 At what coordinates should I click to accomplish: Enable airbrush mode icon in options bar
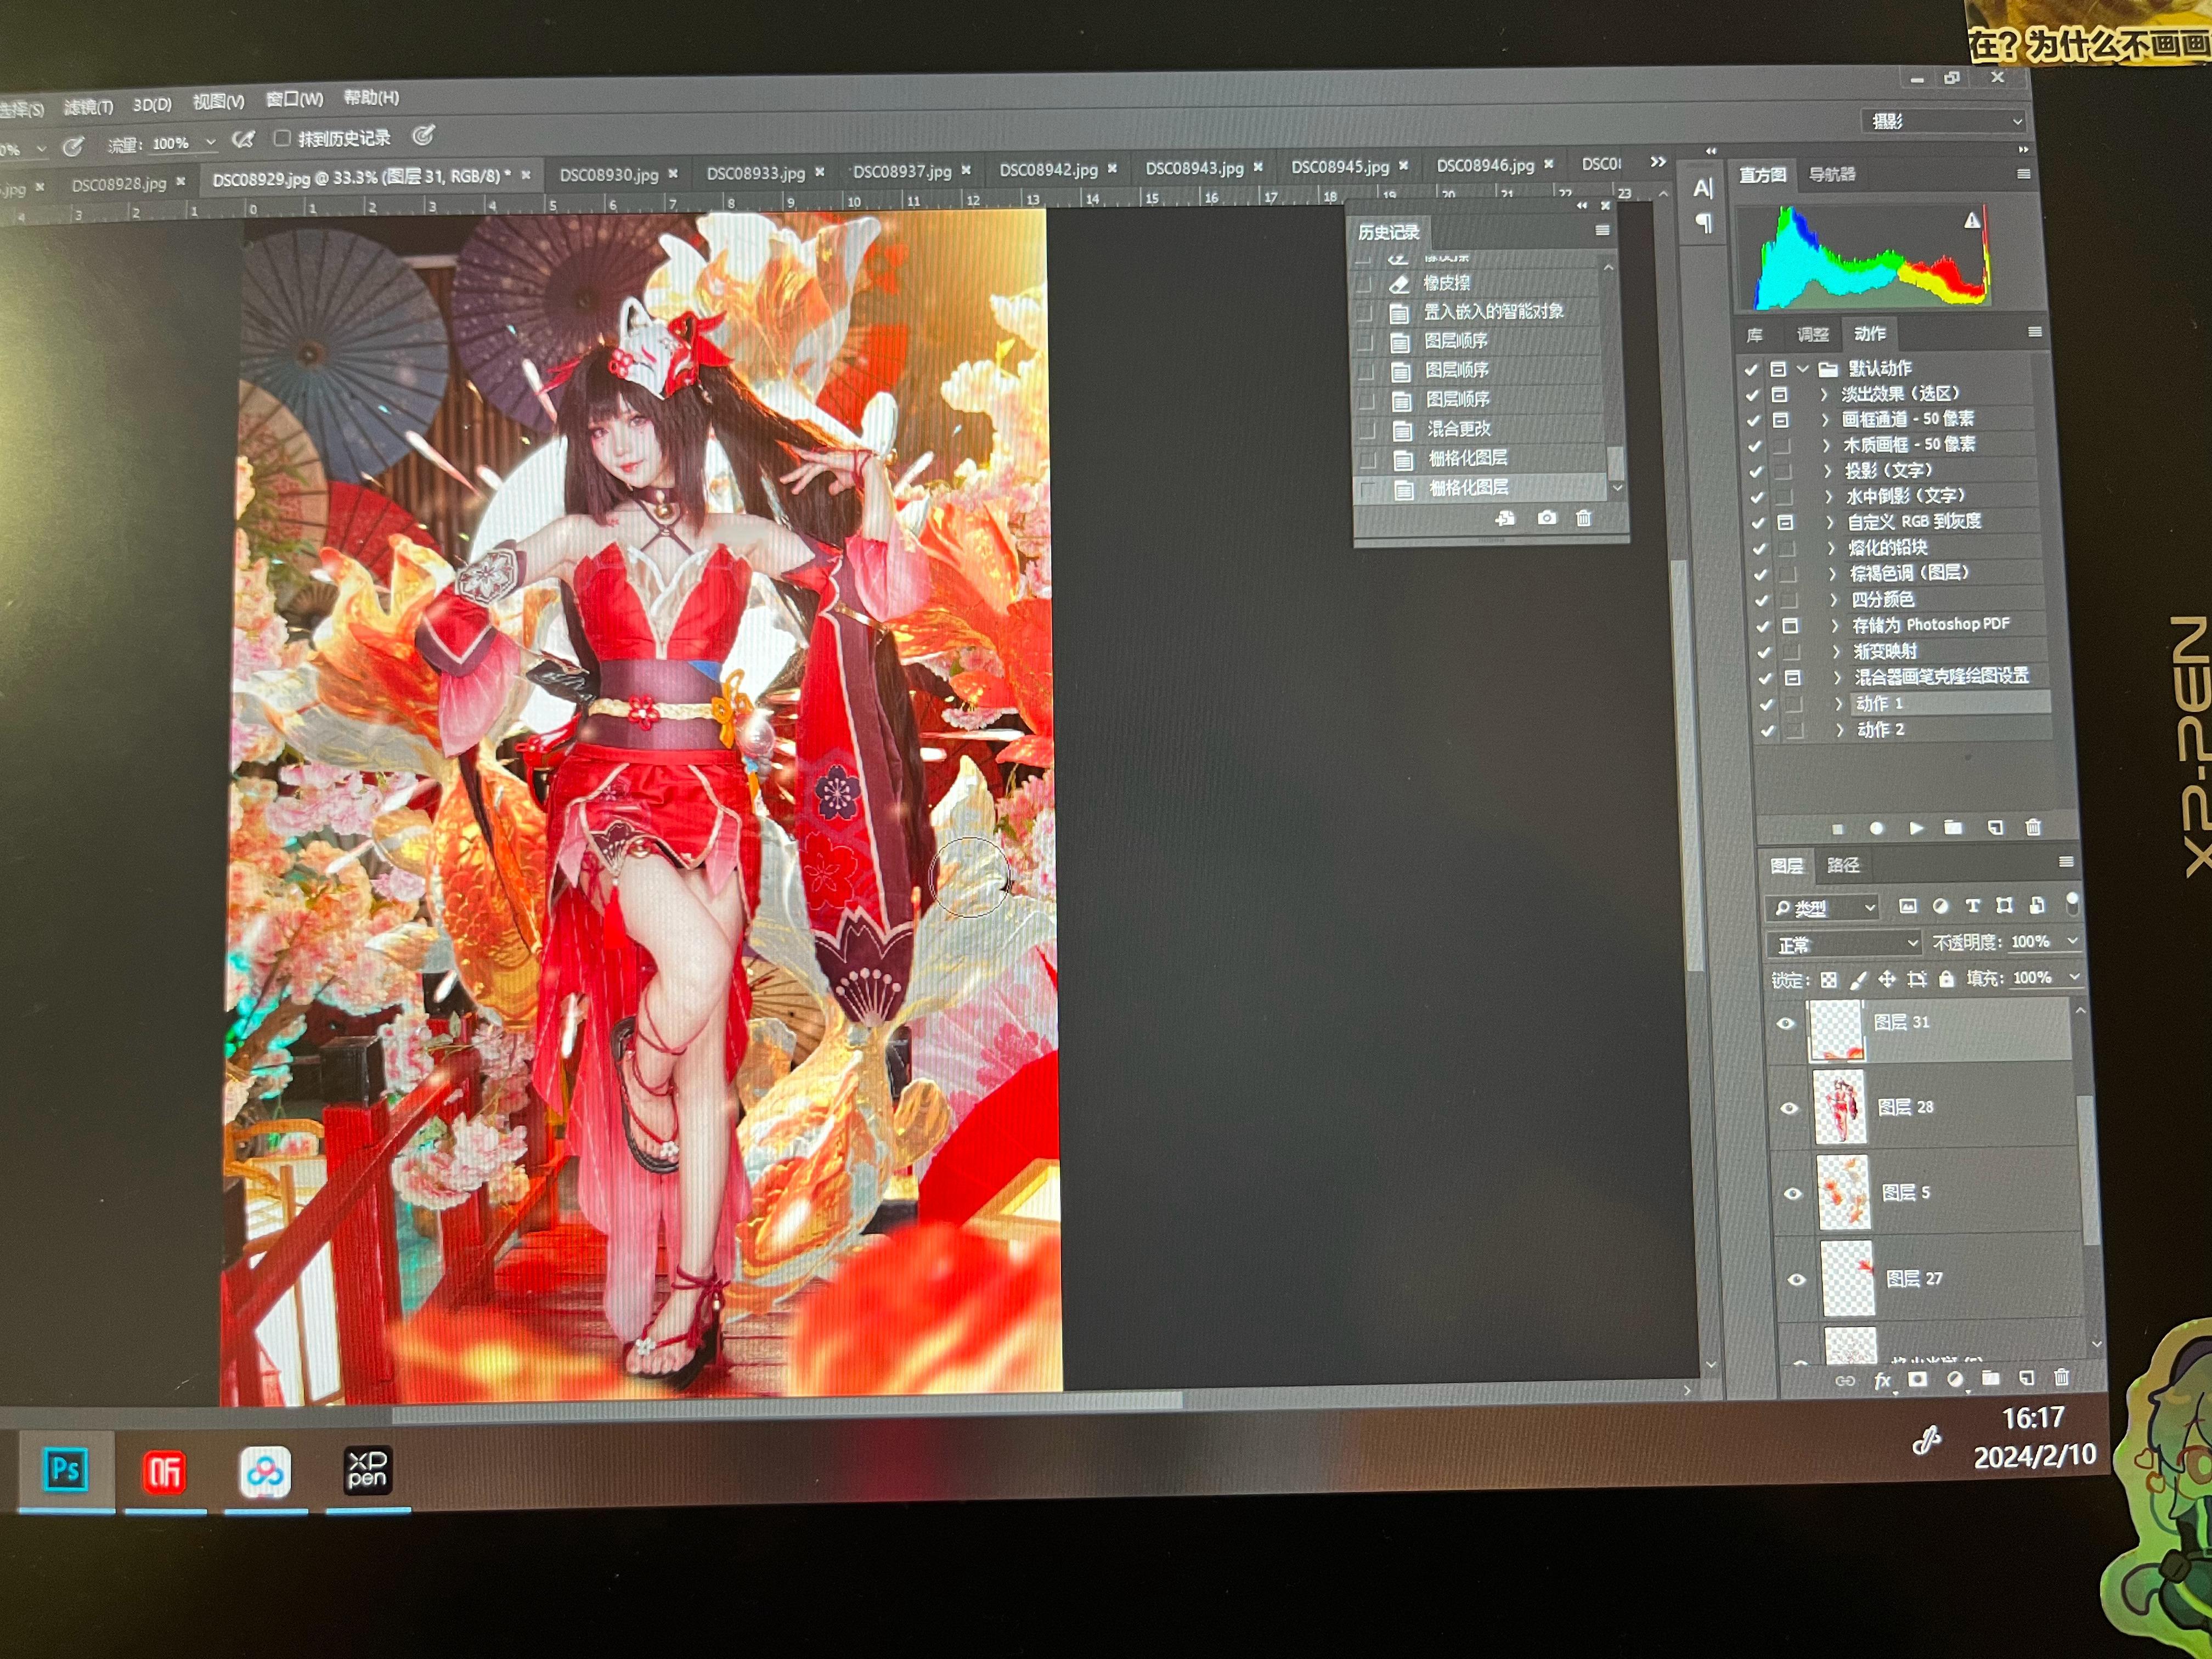(x=243, y=140)
